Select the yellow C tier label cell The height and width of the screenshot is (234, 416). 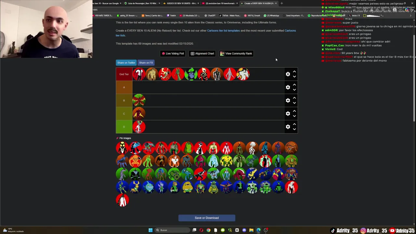(124, 113)
